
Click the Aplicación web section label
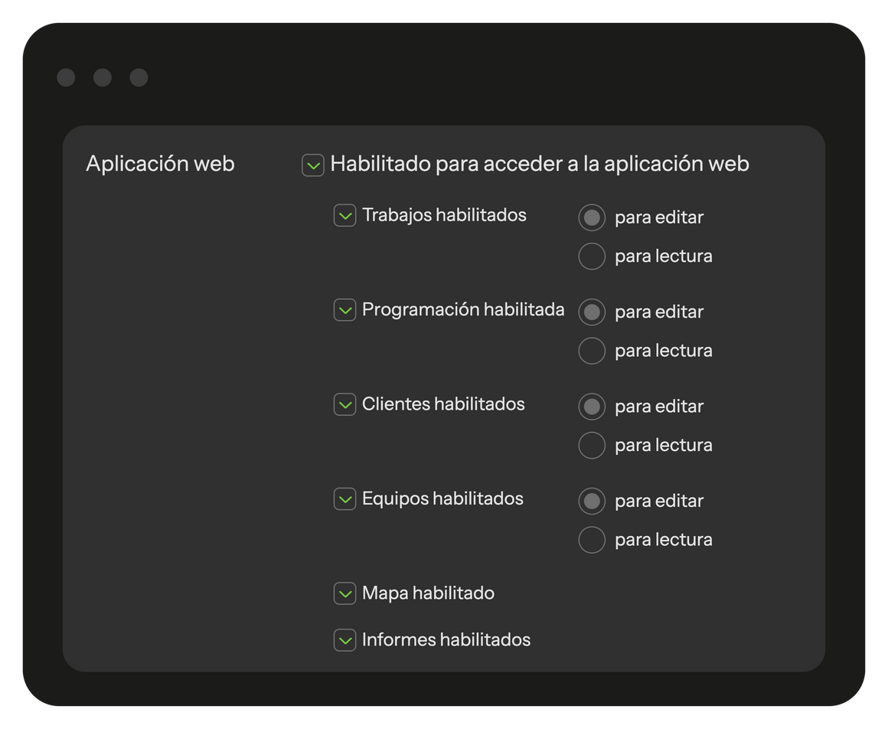click(160, 164)
